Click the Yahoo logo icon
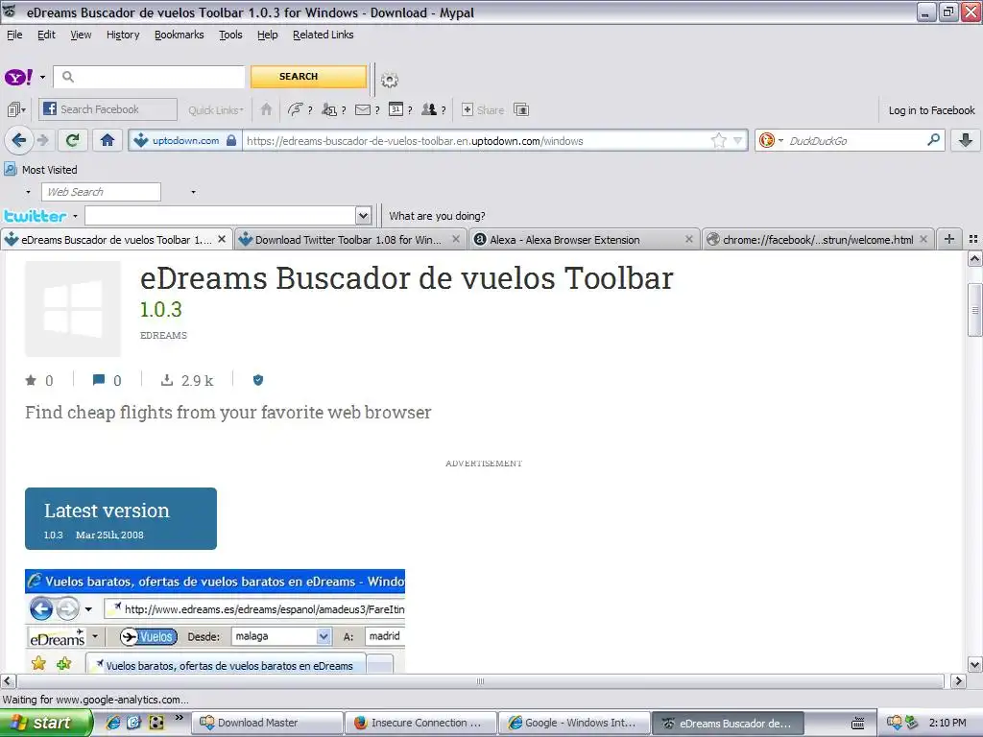 tap(18, 77)
